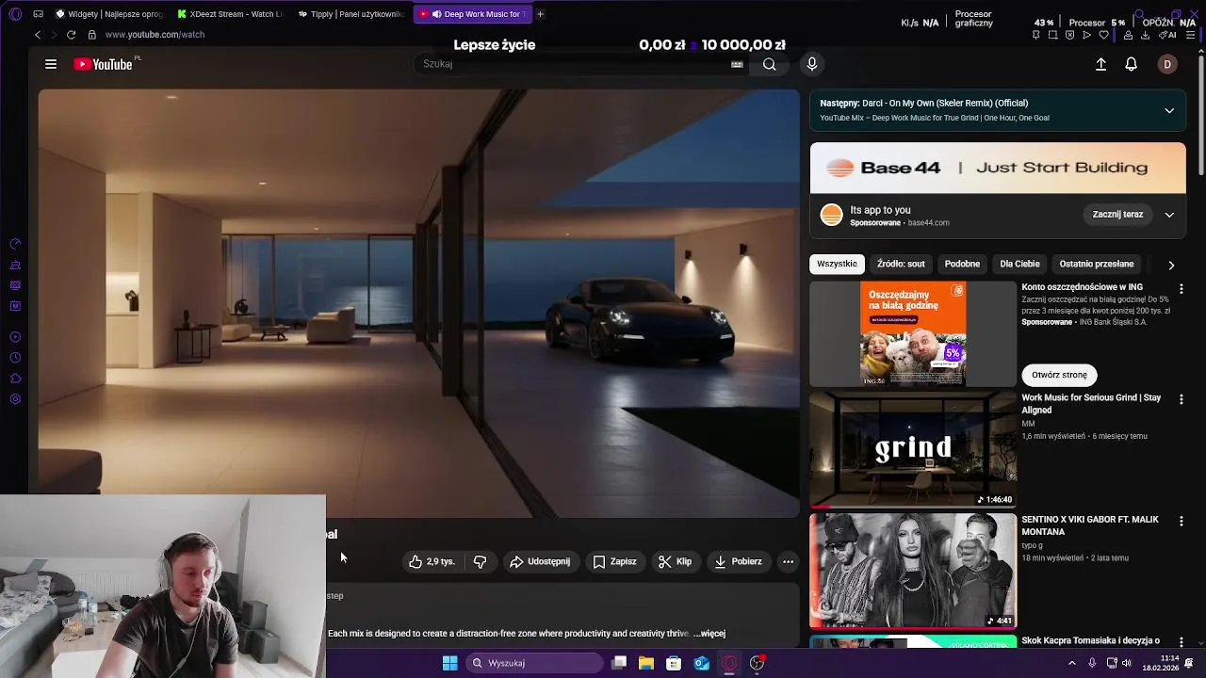Click 'Otwórz stronę' on ING ad

pyautogui.click(x=1059, y=375)
